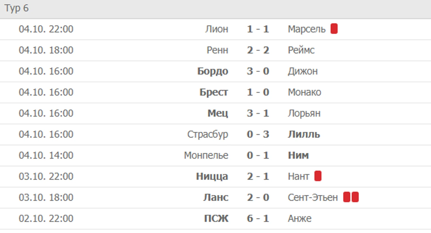The width and height of the screenshot is (431, 233).
Task: Click the first red card beside Сент-Этьен
Action: click(347, 197)
